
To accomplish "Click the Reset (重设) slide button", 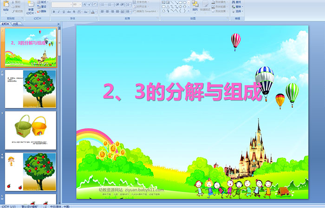I will [42, 6].
